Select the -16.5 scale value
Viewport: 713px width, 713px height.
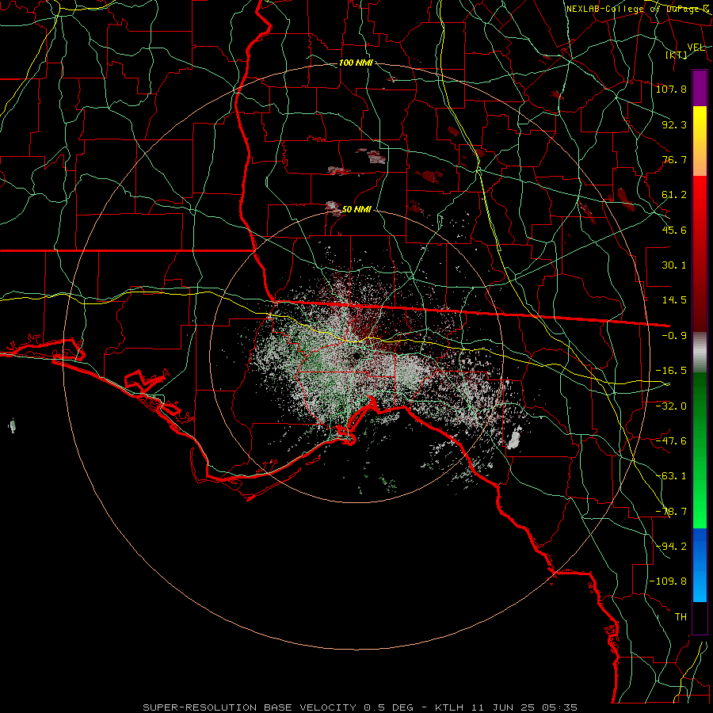pos(671,371)
